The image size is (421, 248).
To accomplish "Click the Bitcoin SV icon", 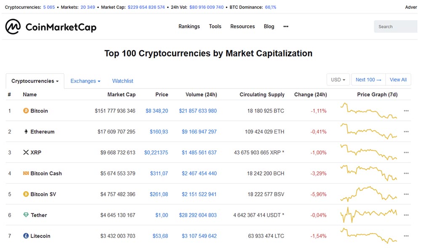I will coord(26,194).
